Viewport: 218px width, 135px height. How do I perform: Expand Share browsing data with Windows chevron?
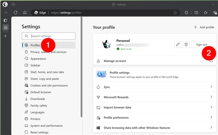click(x=211, y=128)
